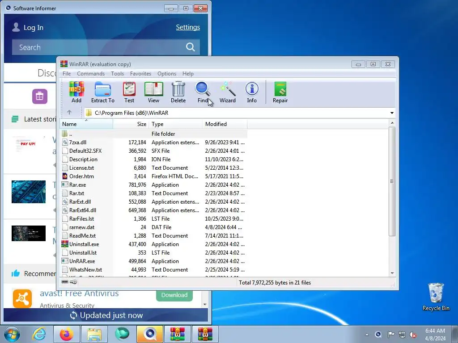Open the Tools menu
The width and height of the screenshot is (458, 343).
point(118,74)
